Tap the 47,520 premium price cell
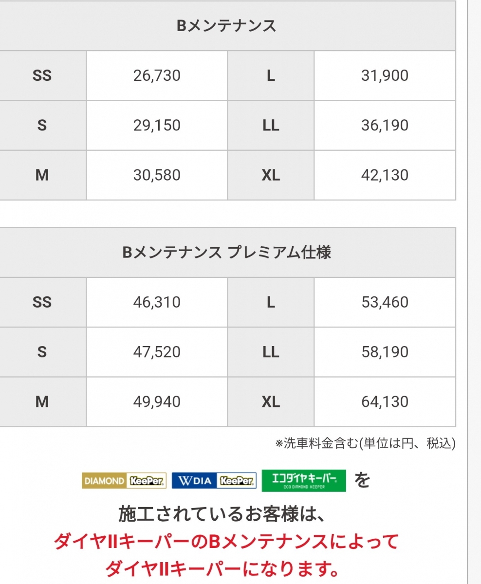 click(x=157, y=352)
